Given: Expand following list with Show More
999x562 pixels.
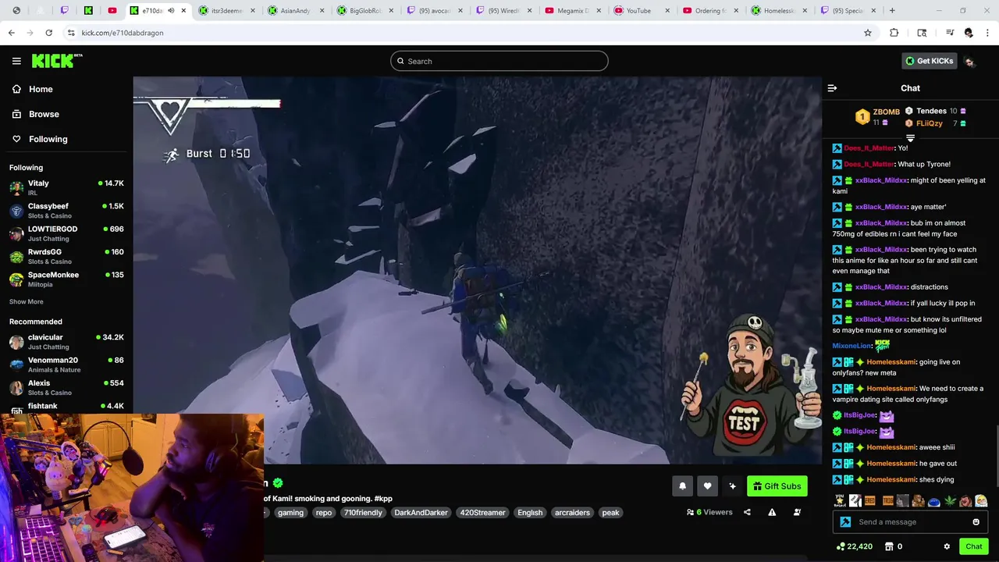Looking at the screenshot, I should click(x=27, y=301).
